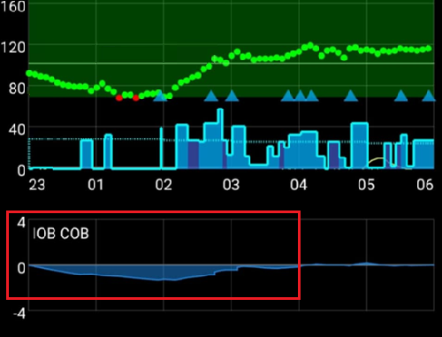Click the triangle marker between 05 and 06
Image resolution: width=442 pixels, height=337 pixels.
(x=400, y=96)
